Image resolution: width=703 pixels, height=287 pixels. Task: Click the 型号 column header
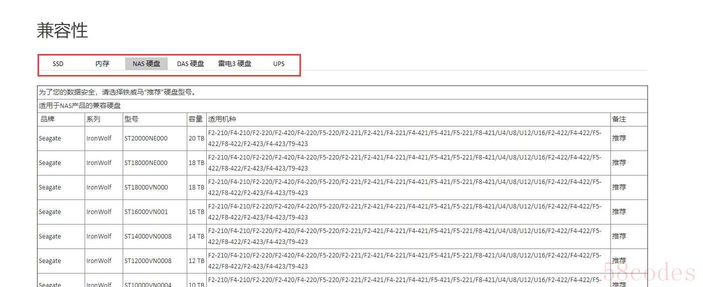click(131, 119)
